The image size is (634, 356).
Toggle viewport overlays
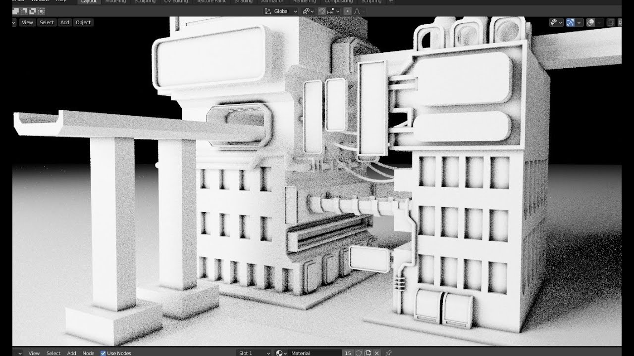[590, 22]
